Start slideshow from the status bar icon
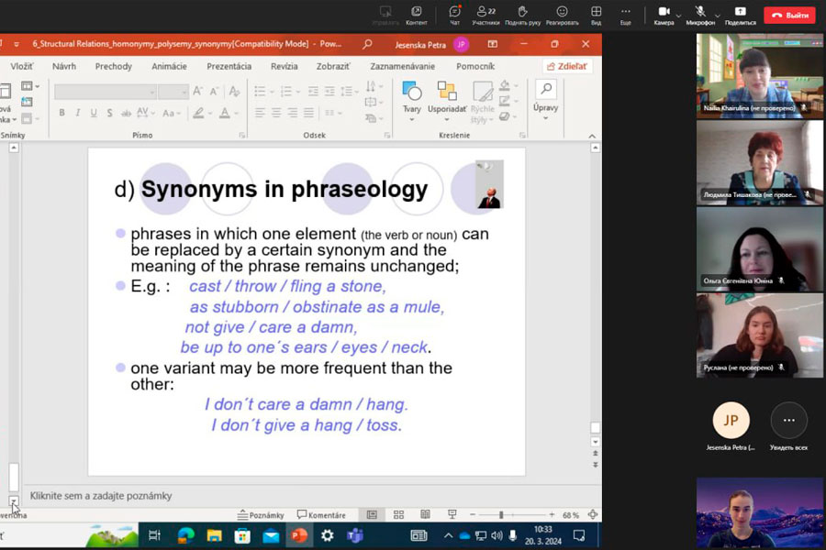826x550 pixels. 452,515
